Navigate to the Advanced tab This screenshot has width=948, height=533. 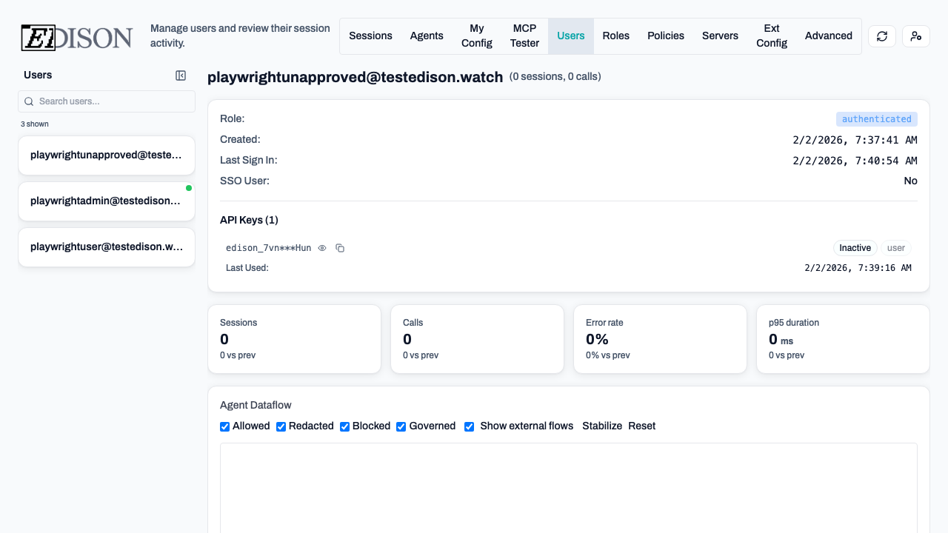coord(829,36)
